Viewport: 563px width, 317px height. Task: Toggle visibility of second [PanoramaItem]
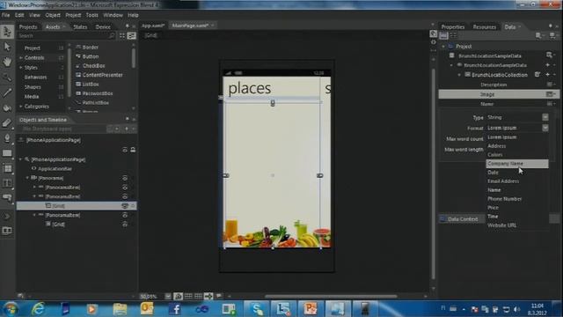click(125, 196)
